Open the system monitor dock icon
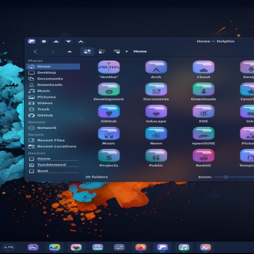This screenshot has width=254, height=254. pos(33,247)
